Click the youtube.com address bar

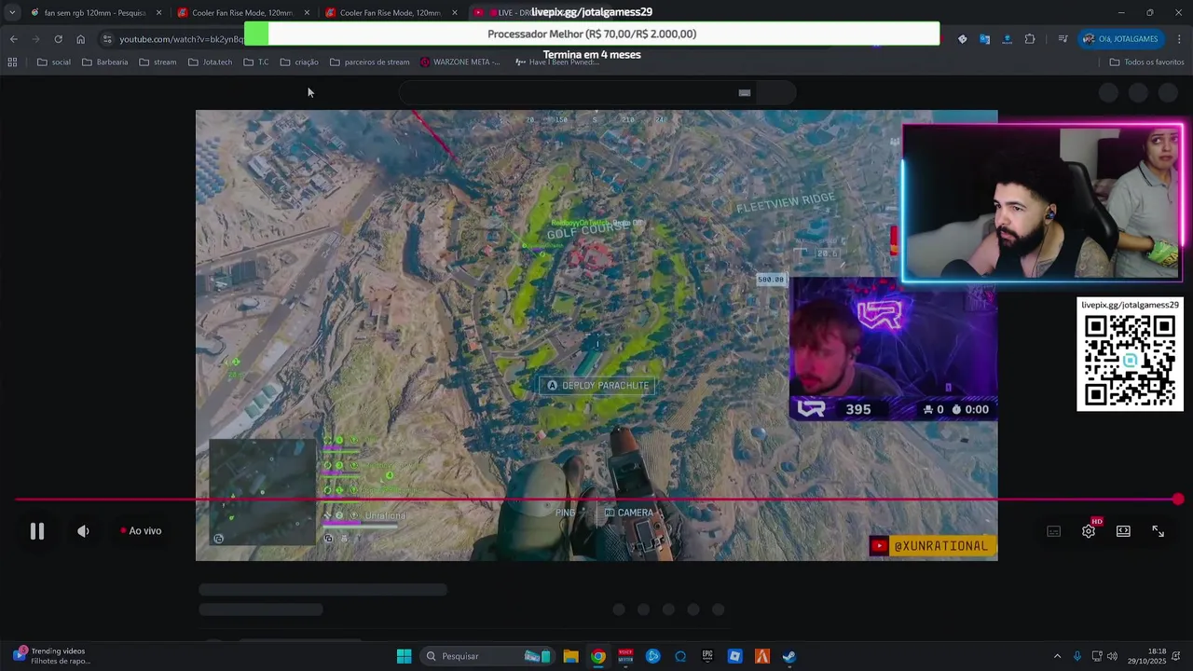[182, 39]
